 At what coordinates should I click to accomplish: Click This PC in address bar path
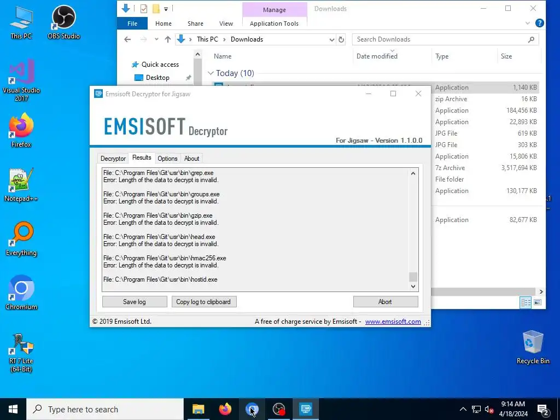(x=207, y=39)
